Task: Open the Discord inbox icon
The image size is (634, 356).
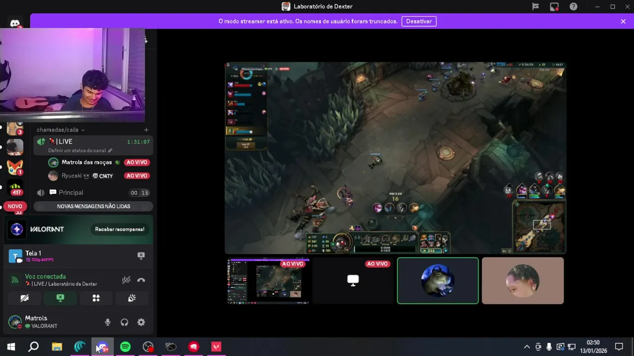Action: pos(554,6)
